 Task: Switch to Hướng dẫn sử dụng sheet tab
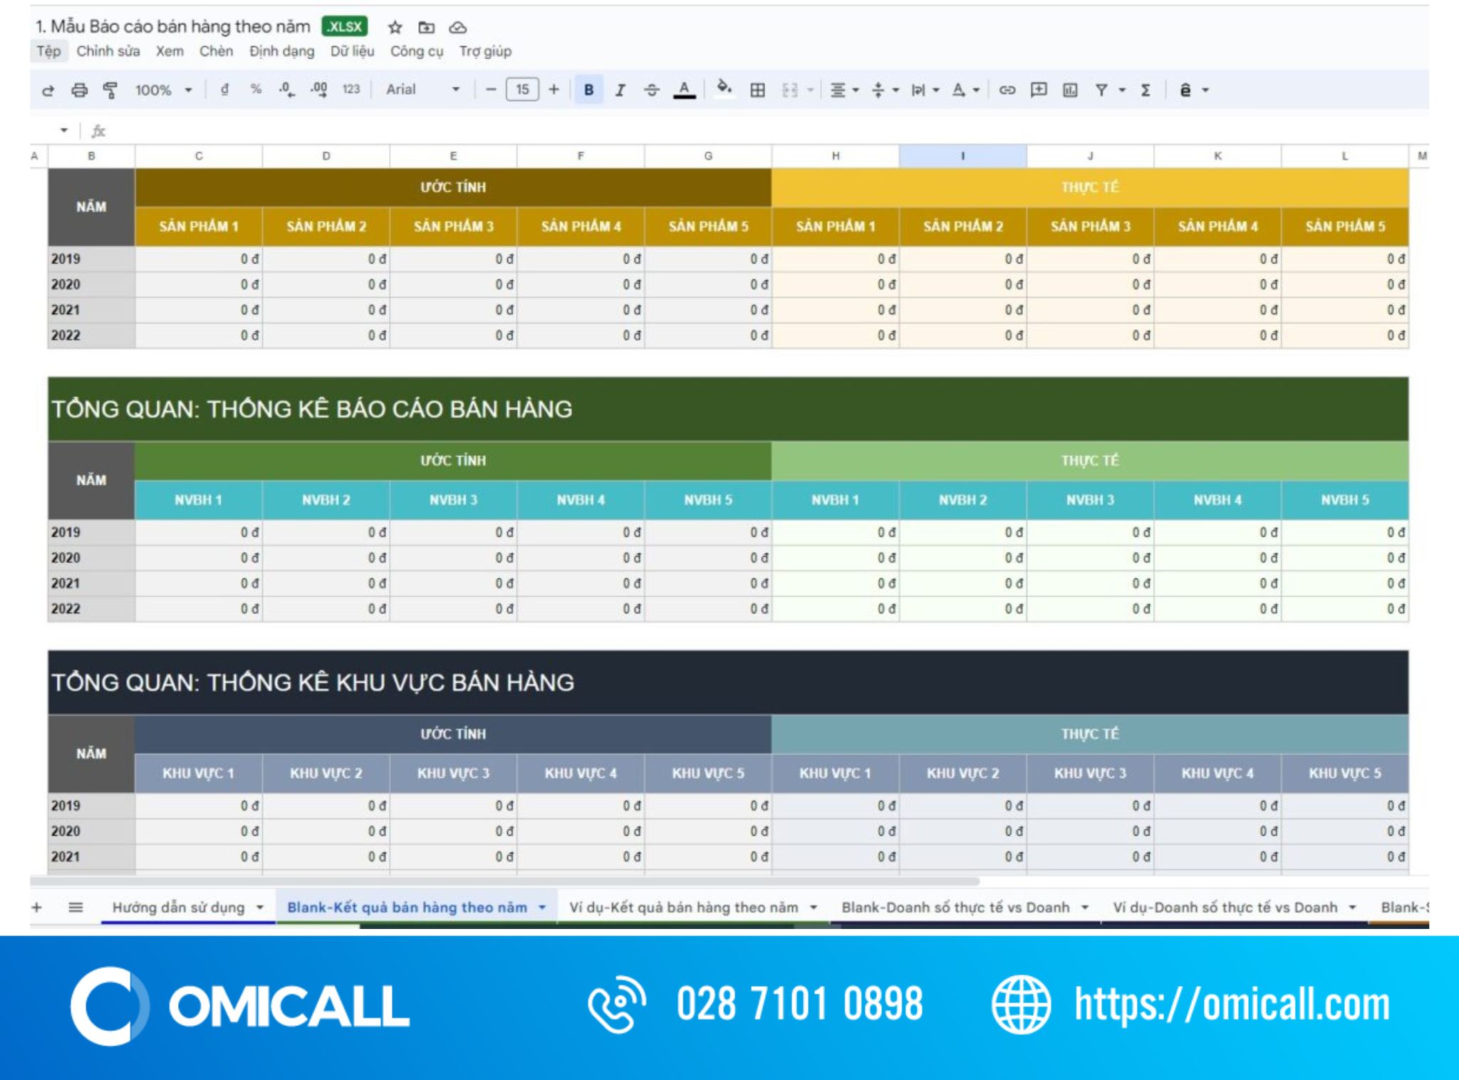click(179, 907)
